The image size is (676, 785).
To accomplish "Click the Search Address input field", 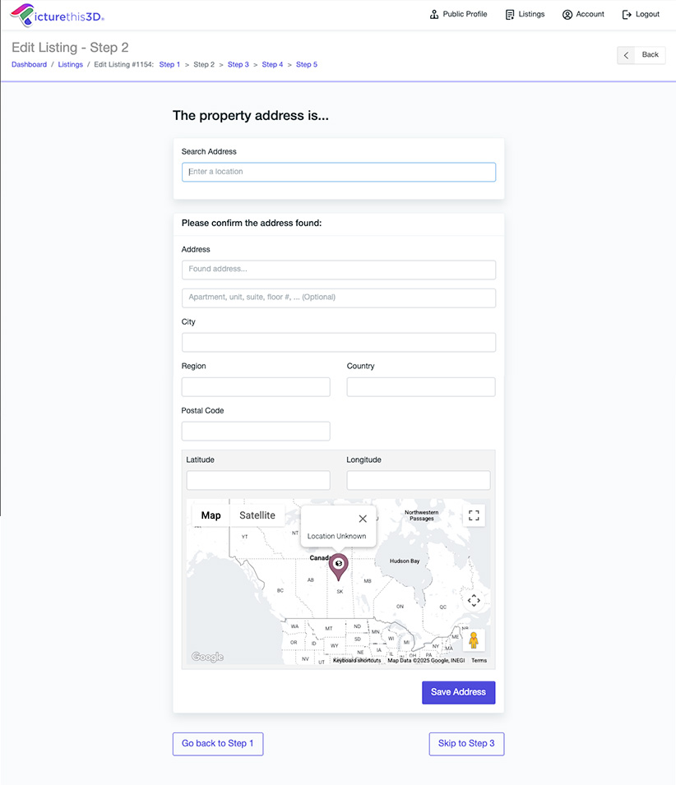I will click(339, 172).
